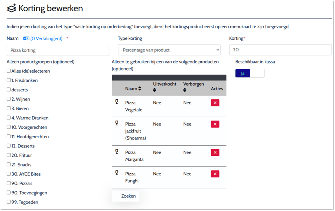This screenshot has width=335, height=211.
Task: Sort by the Uitverkocht column arrows
Action: (155, 90)
